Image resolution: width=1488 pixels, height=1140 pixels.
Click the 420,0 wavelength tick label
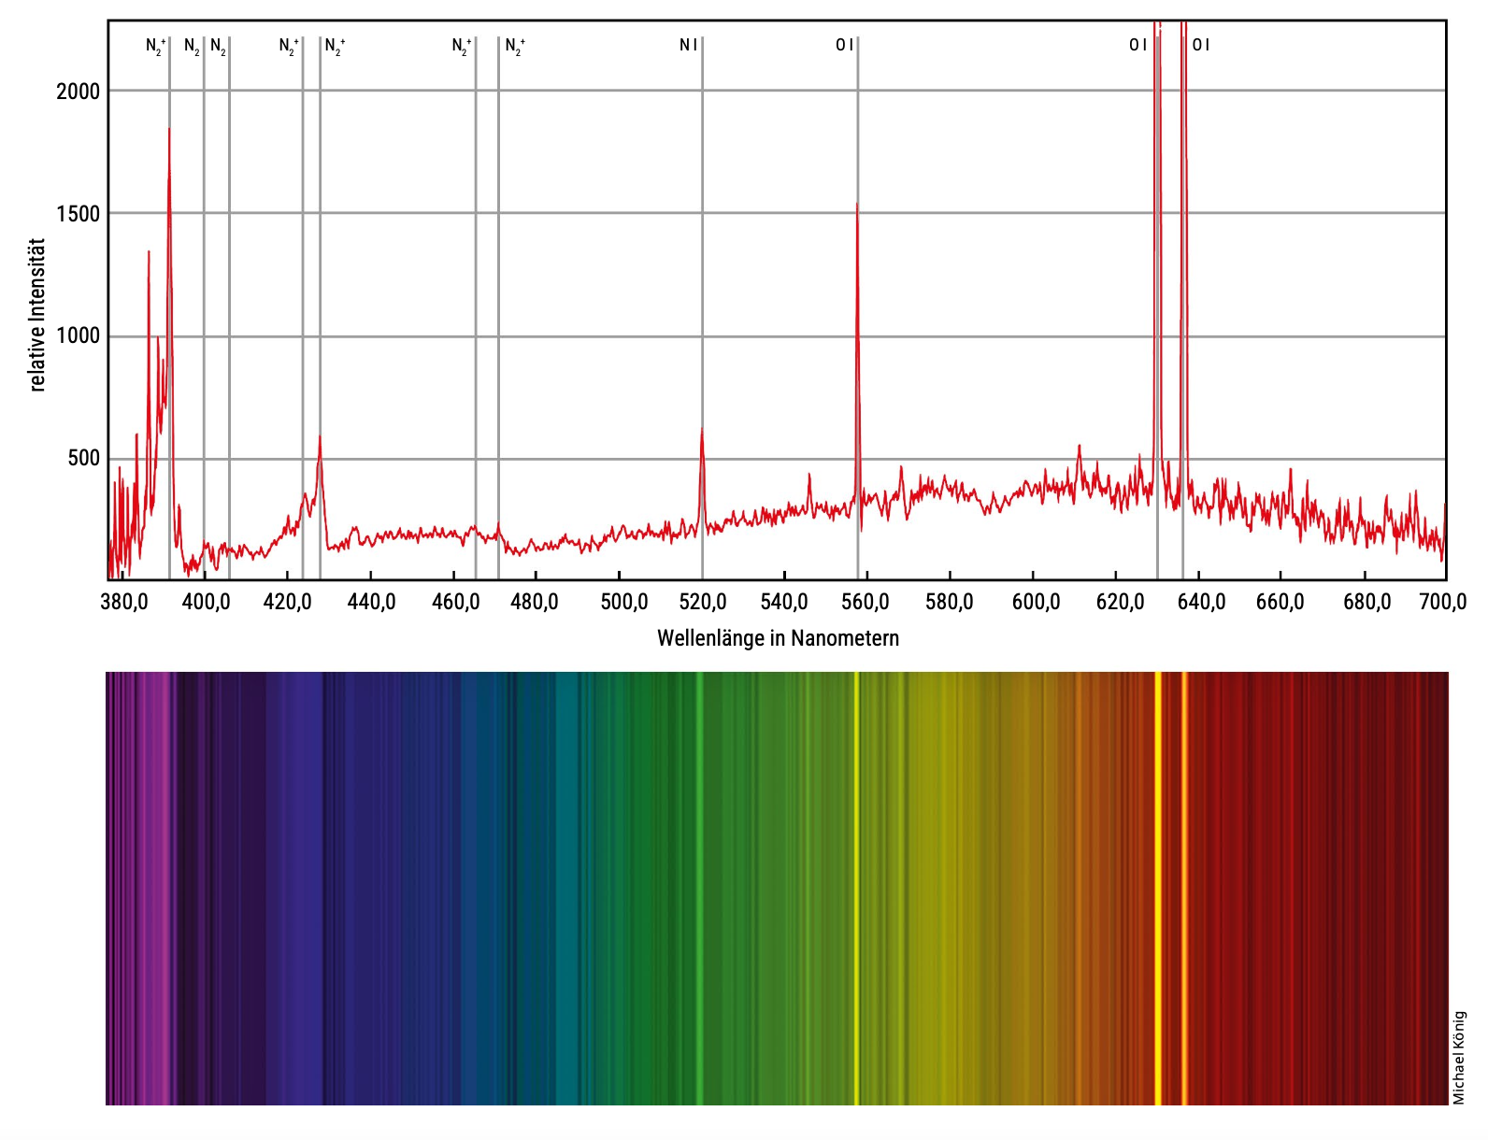[288, 602]
